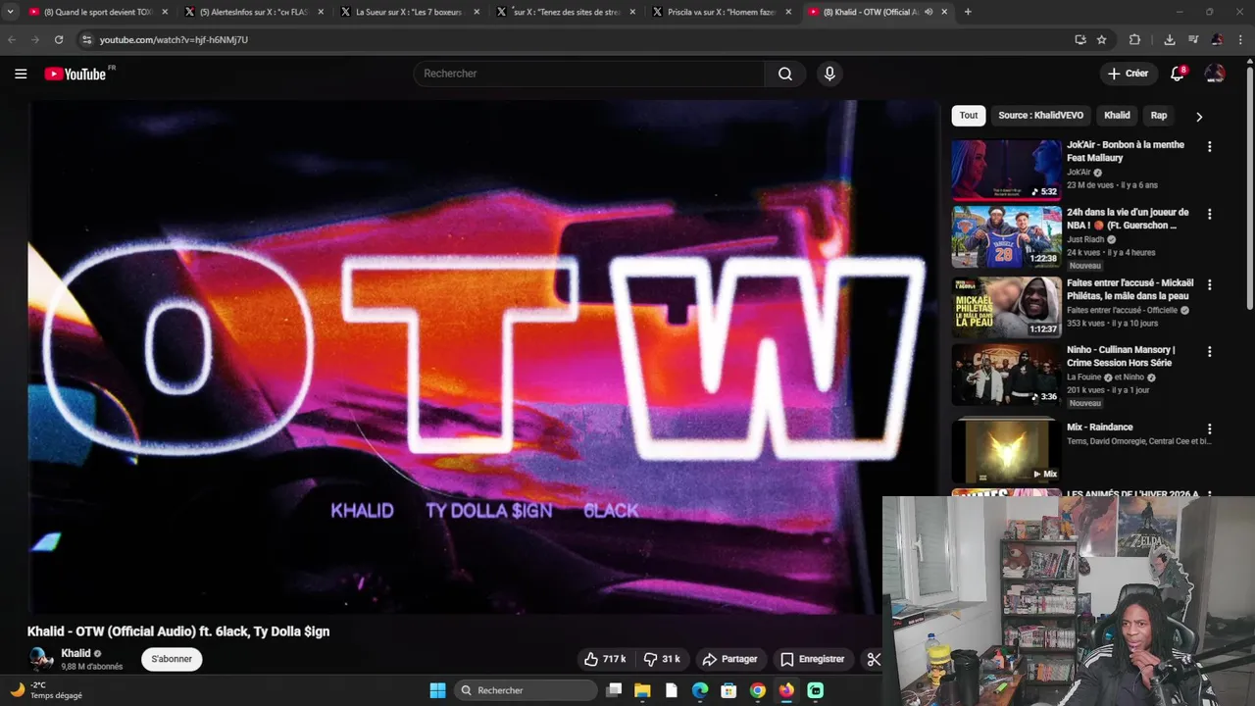Dislike the video with thumbs-down 31 k
Viewport: 1255px width, 706px height.
coord(662,659)
